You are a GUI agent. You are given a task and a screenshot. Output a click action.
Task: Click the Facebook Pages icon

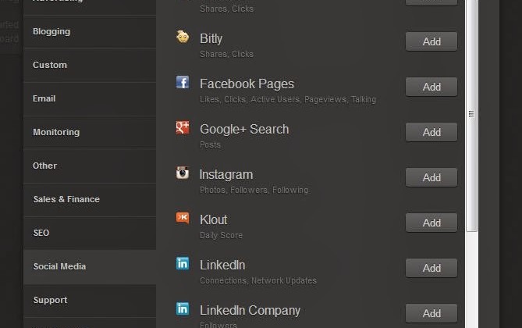point(183,82)
